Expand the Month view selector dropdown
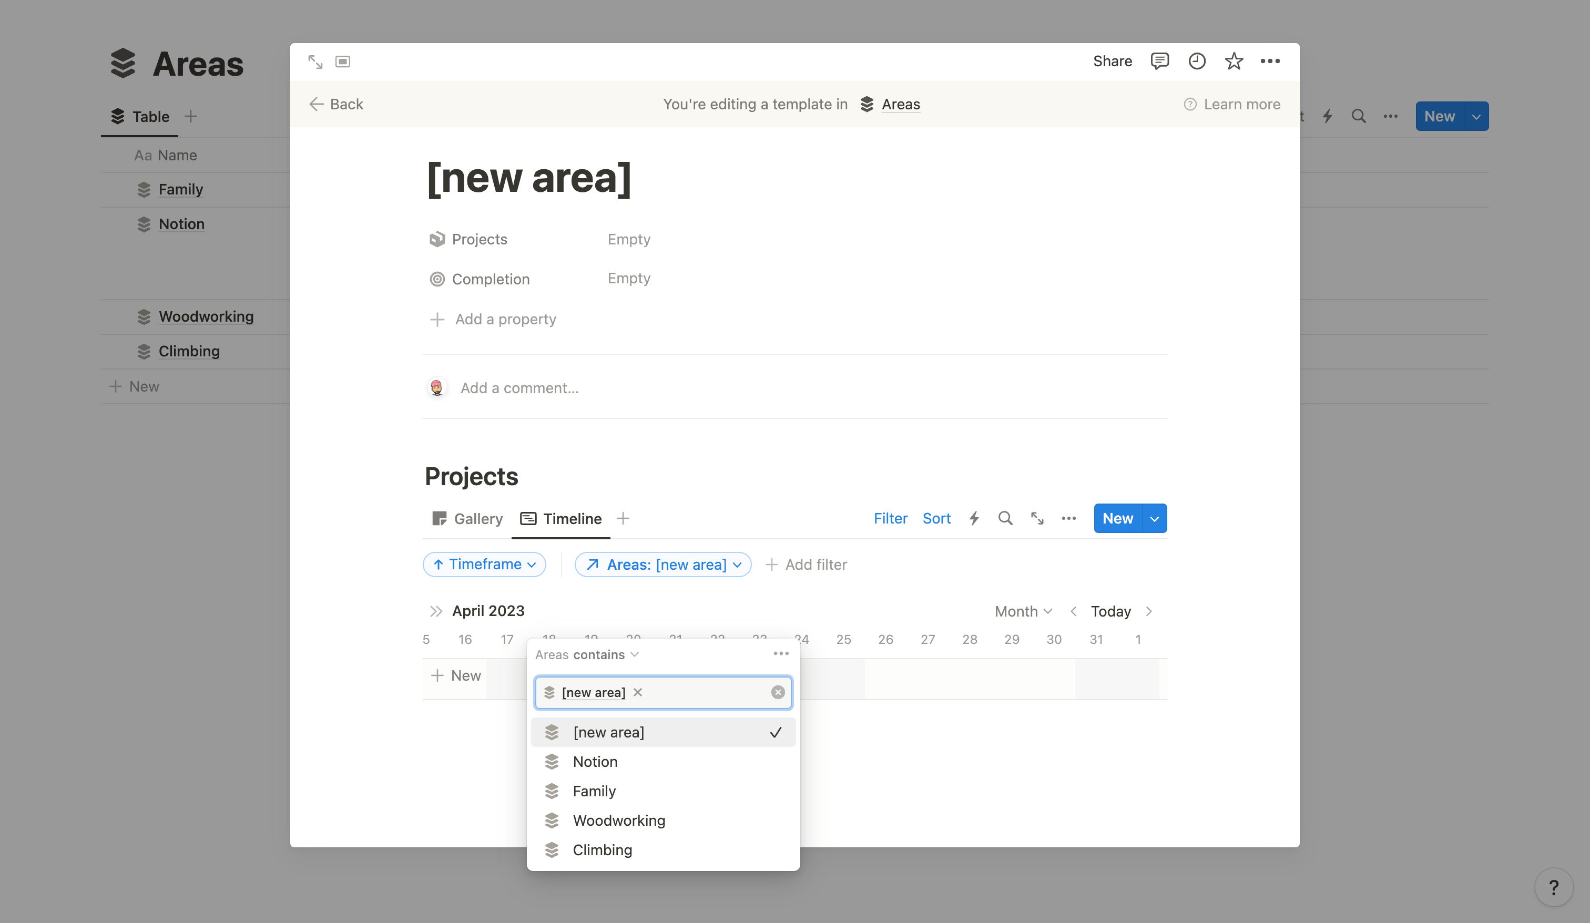Viewport: 1590px width, 923px height. pos(1023,610)
